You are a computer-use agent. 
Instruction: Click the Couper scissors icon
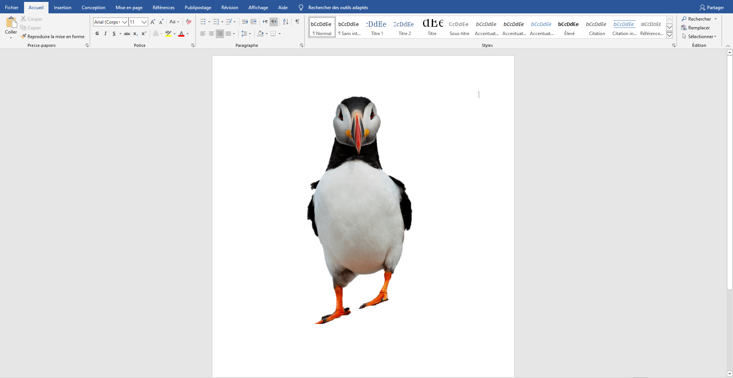click(23, 19)
